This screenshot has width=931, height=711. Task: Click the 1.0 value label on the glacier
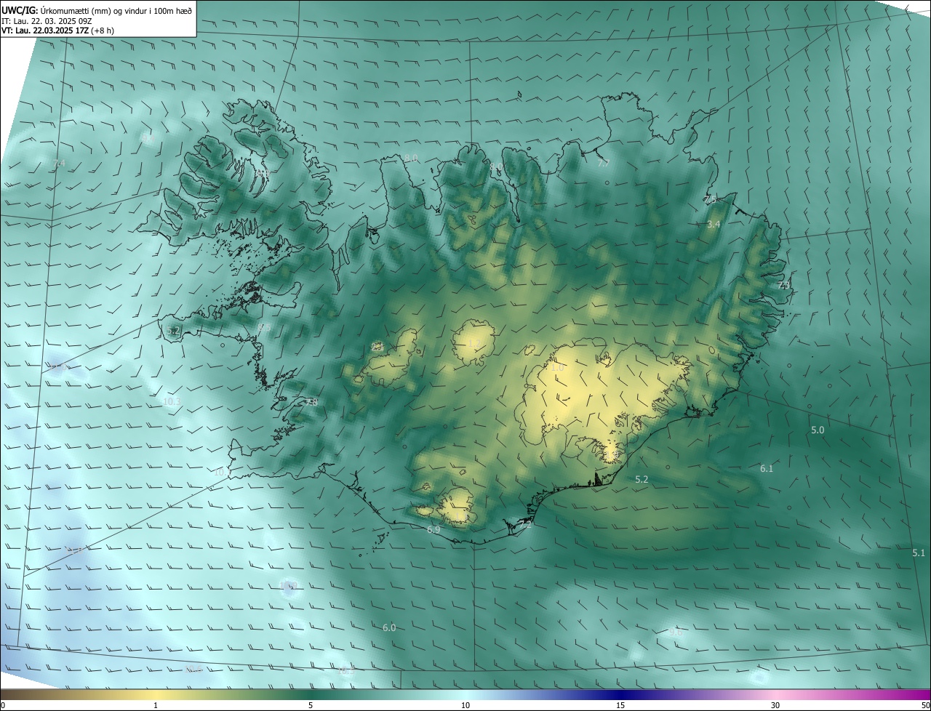tap(557, 368)
